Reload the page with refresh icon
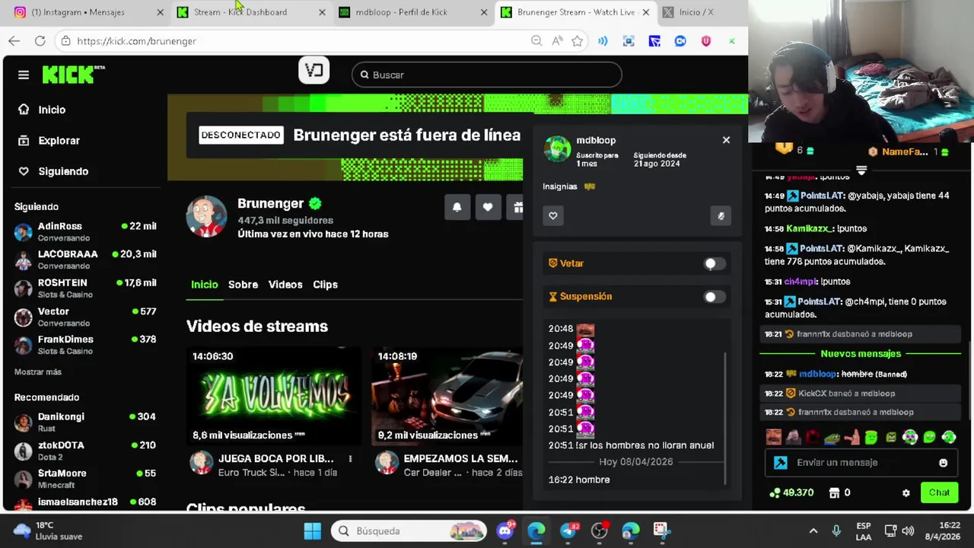This screenshot has height=548, width=974. 40,41
